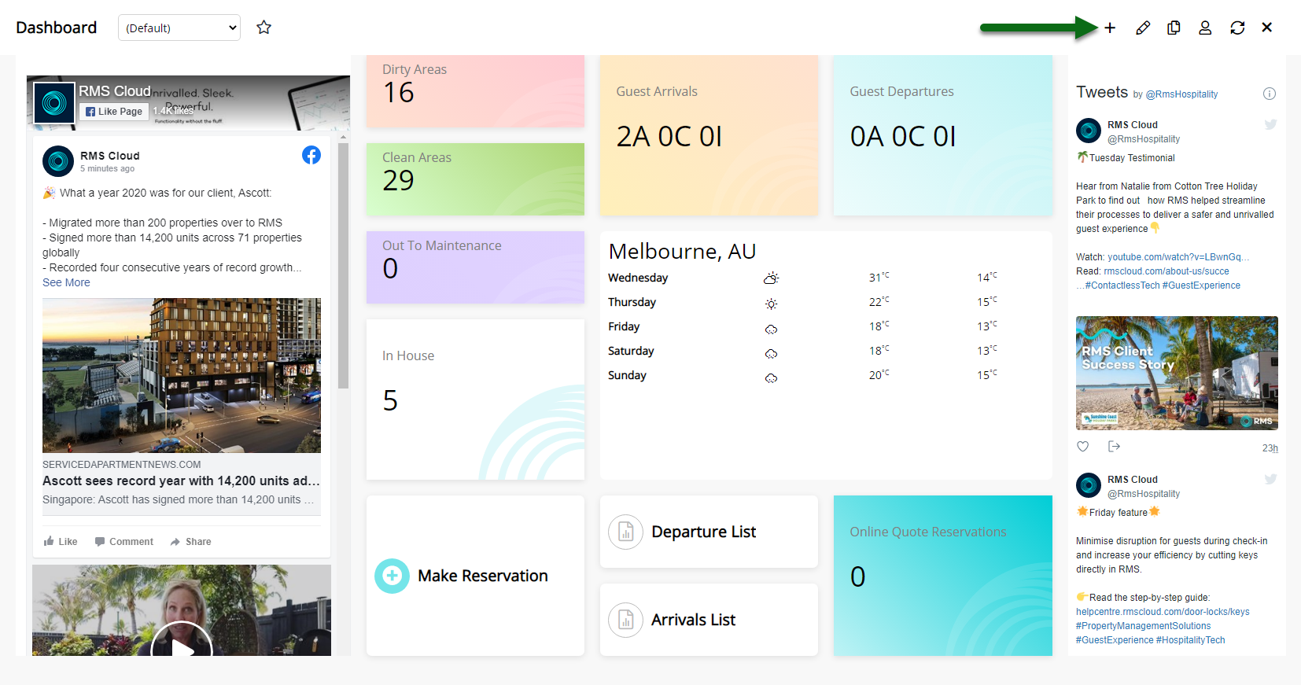The image size is (1301, 685).
Task: Click the RMS Cloud avatar on first tweet
Action: 1089,130
